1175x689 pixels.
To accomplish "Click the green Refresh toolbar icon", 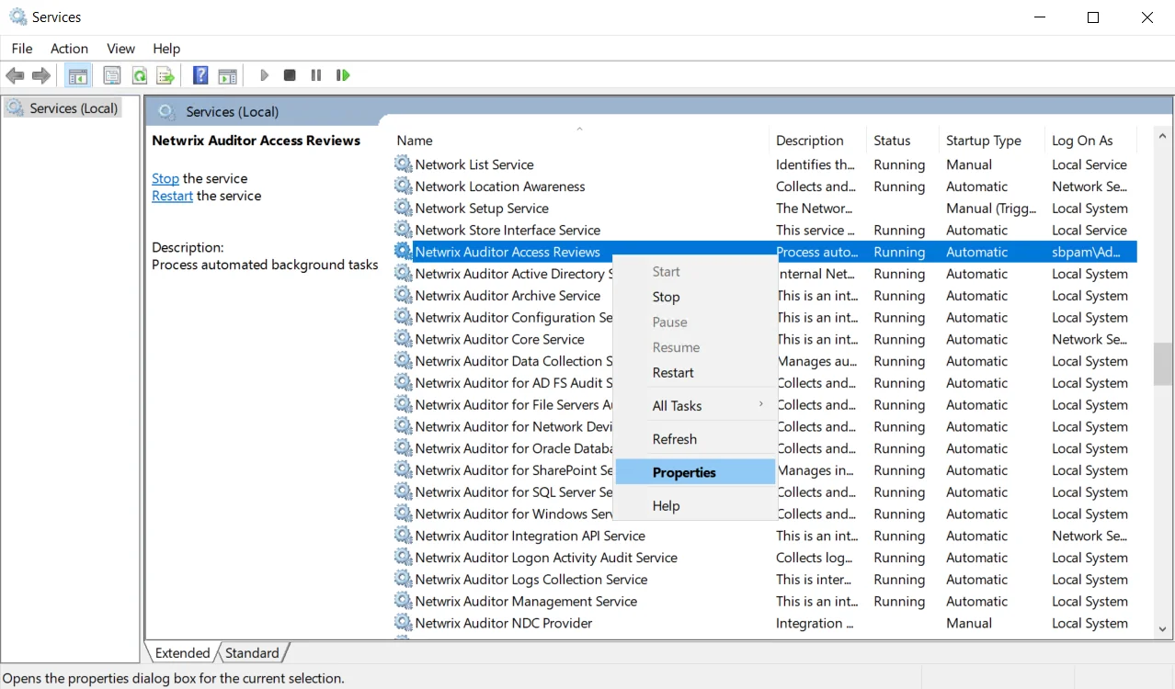I will pos(140,75).
